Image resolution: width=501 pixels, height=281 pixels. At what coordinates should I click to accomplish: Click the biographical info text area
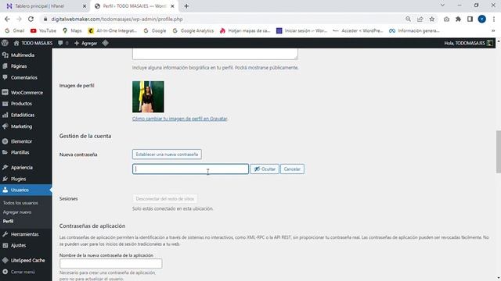[x=215, y=54]
